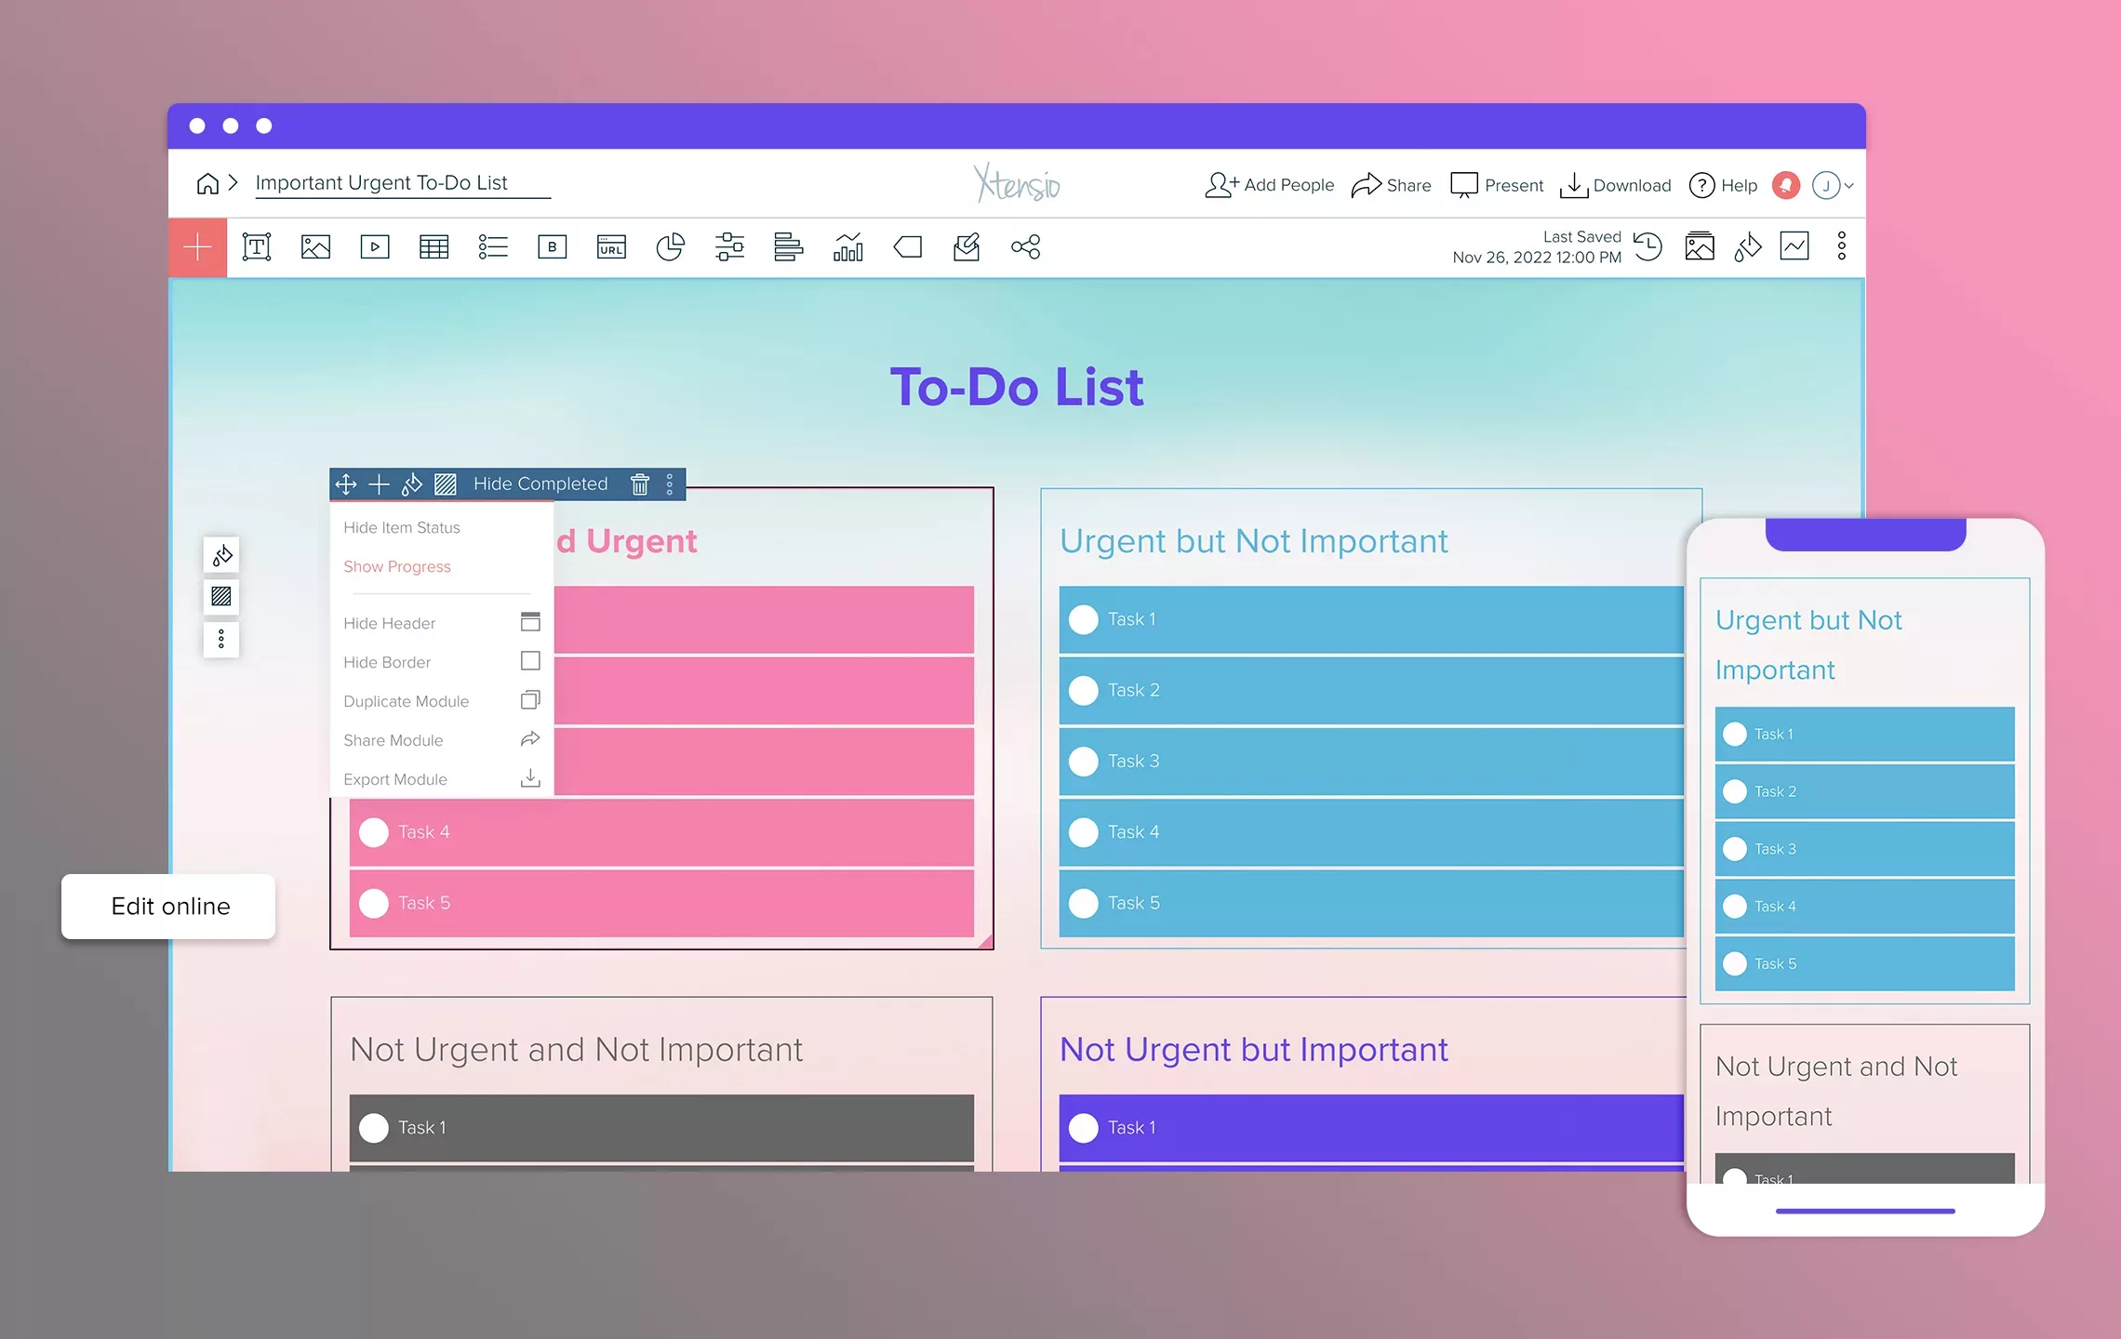This screenshot has width=2121, height=1339.
Task: Toggle Hide Border in the module menu
Action: point(388,661)
